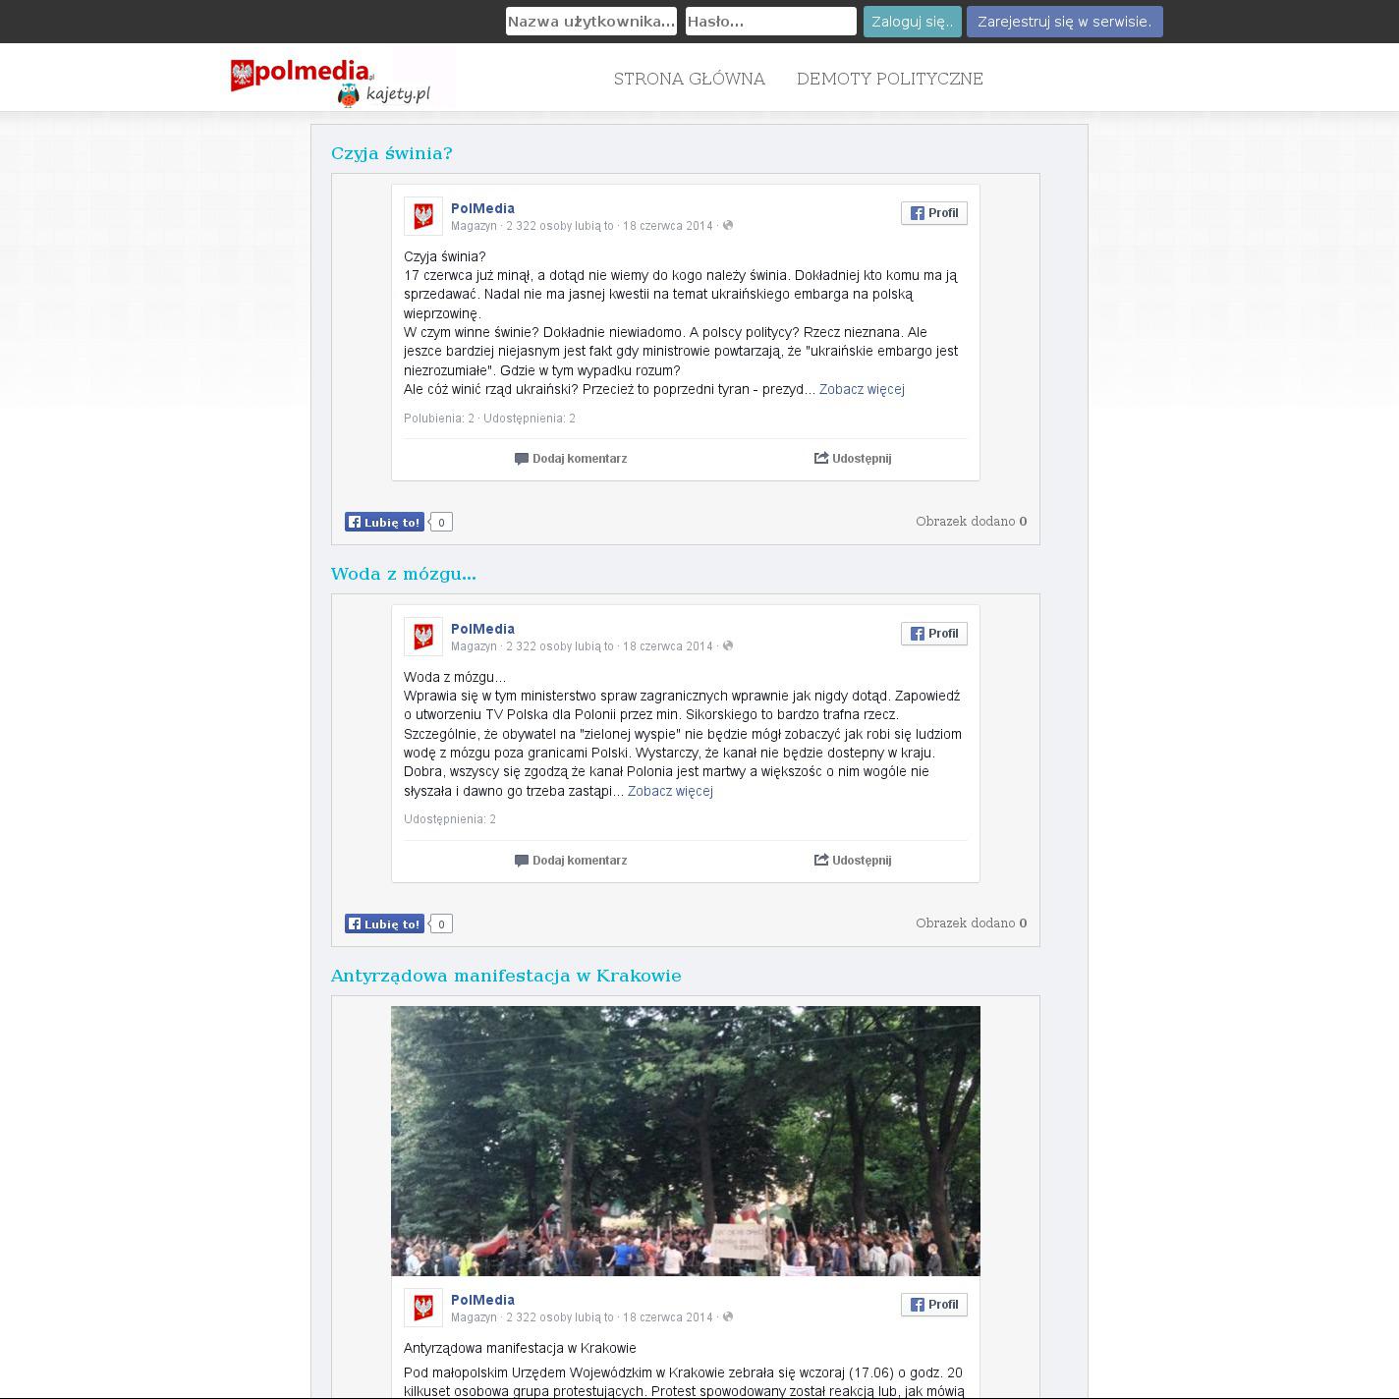Like Woda z mózgu with Lubię to
Image resolution: width=1399 pixels, height=1399 pixels.
click(384, 924)
